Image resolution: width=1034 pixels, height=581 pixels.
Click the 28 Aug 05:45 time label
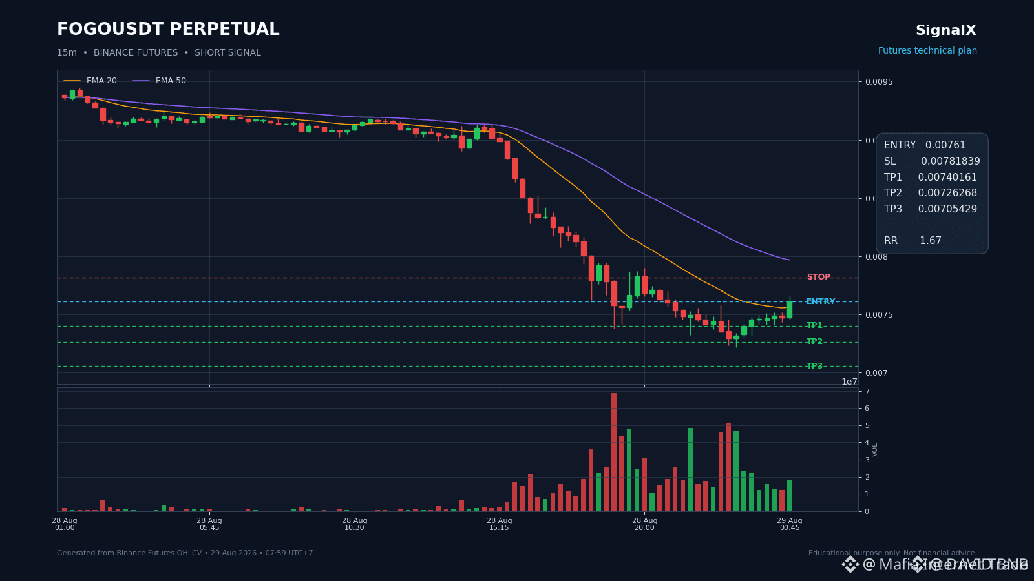point(209,524)
